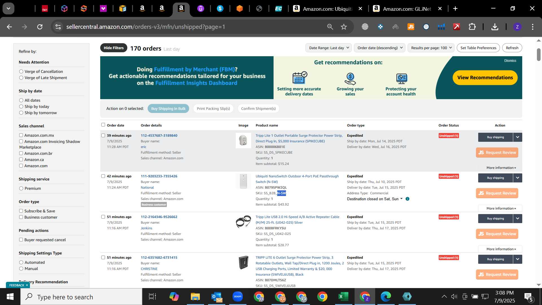Click the zoom magnifier icon in address bar
This screenshot has width=542, height=305.
(330, 27)
